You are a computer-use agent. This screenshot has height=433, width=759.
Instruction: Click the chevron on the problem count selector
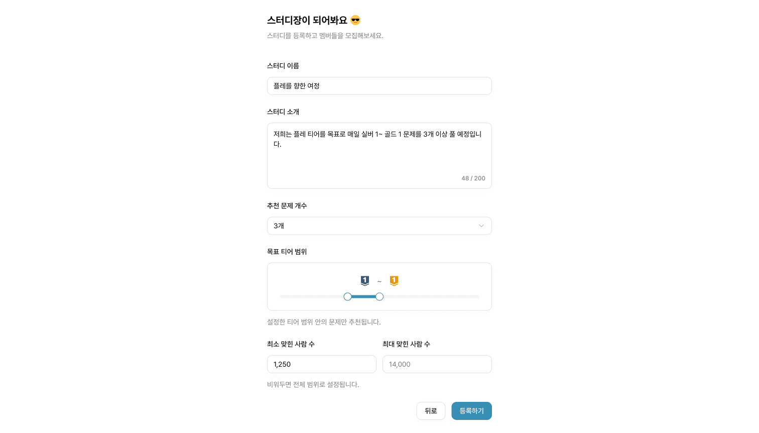coord(481,226)
